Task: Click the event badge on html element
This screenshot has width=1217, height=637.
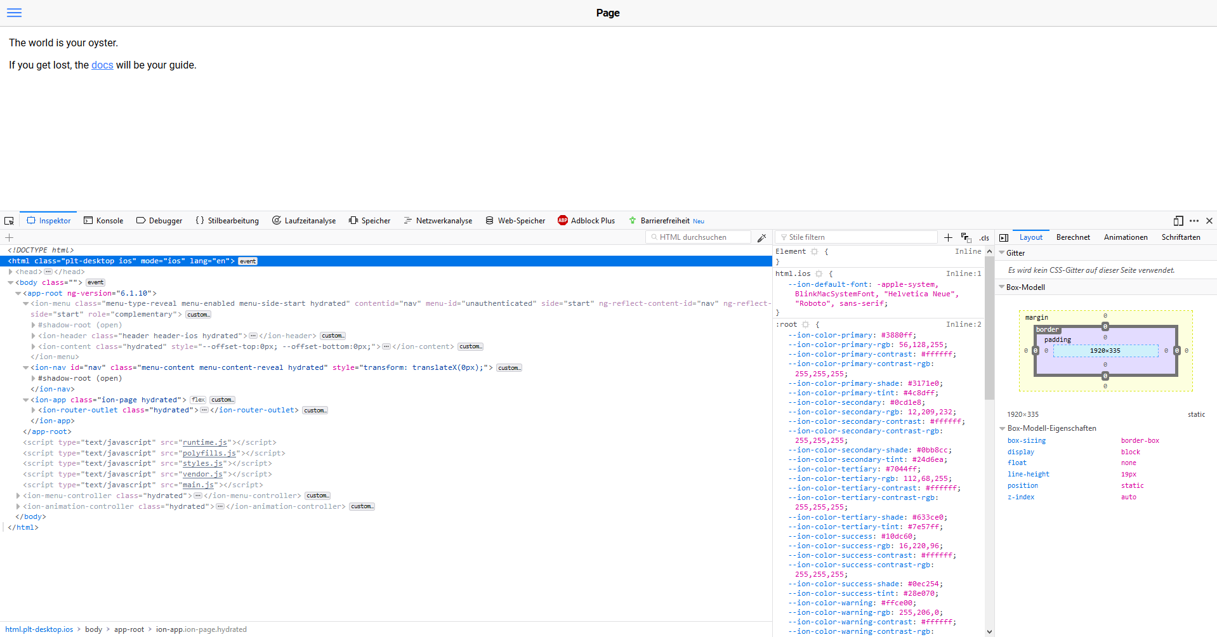Action: click(248, 261)
